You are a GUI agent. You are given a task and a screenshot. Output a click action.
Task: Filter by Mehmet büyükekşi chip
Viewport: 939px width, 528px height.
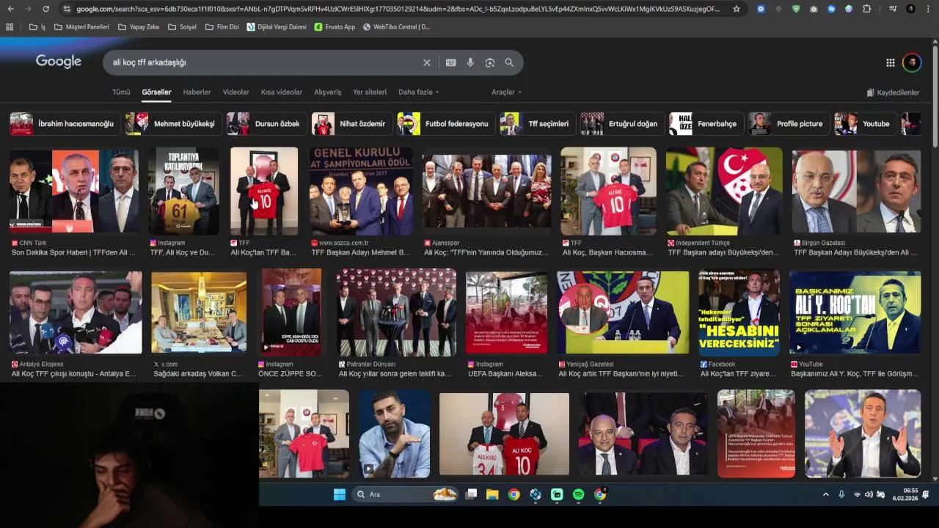point(173,124)
